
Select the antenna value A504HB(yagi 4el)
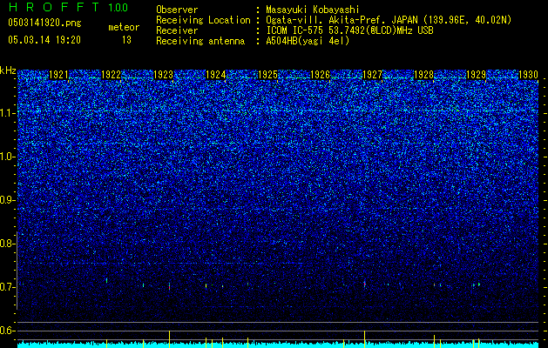click(x=308, y=41)
